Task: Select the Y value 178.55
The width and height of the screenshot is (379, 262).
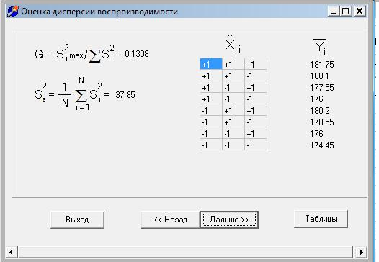Action: click(x=321, y=122)
